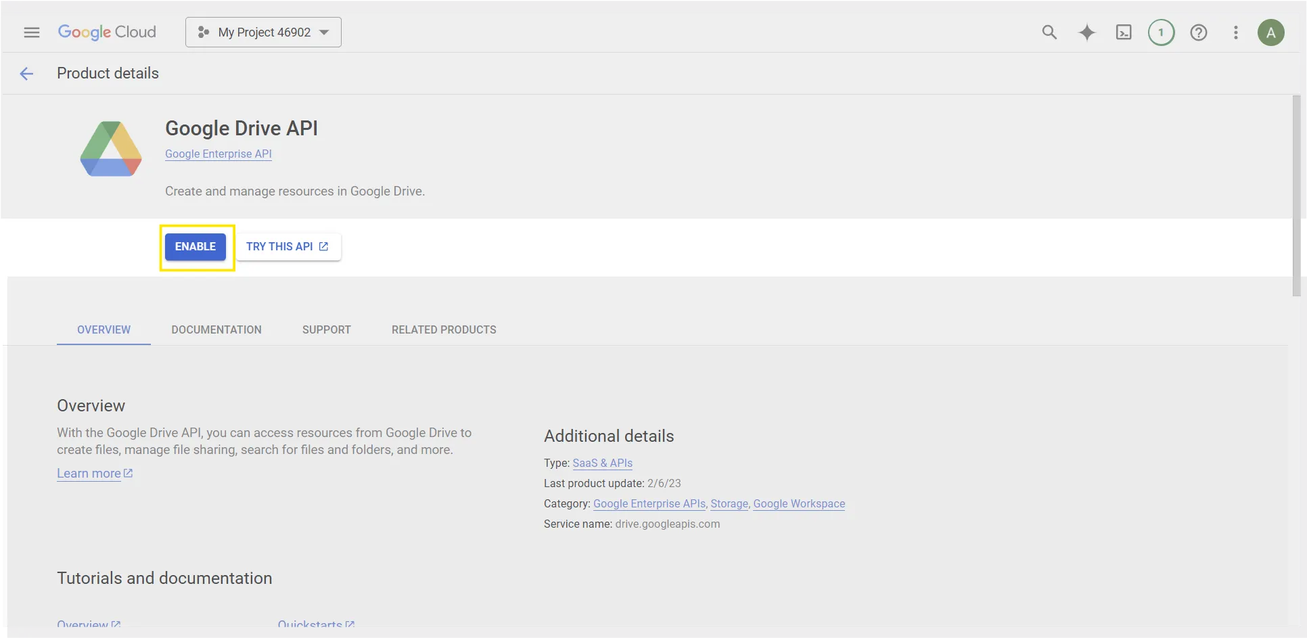Click the Try This API button
This screenshot has height=638, width=1307.
pyautogui.click(x=288, y=247)
